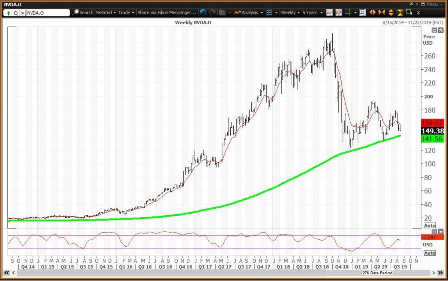Screen dimensions: 448x281
Task: Click the horizontal expand arrows icon
Action: (x=372, y=13)
